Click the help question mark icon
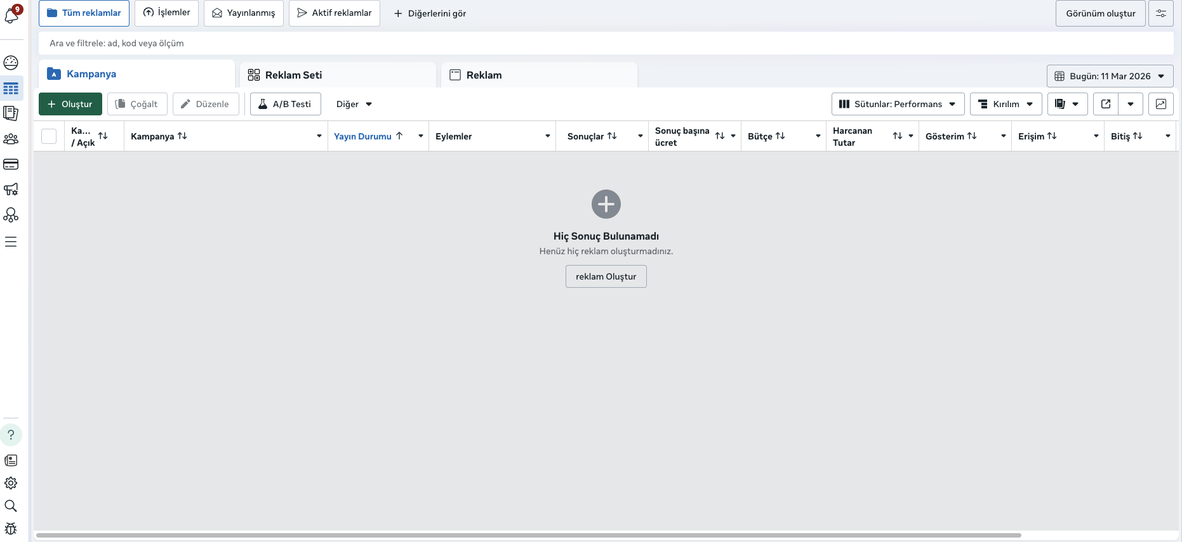Screen dimensions: 1182x542 click(11, 435)
